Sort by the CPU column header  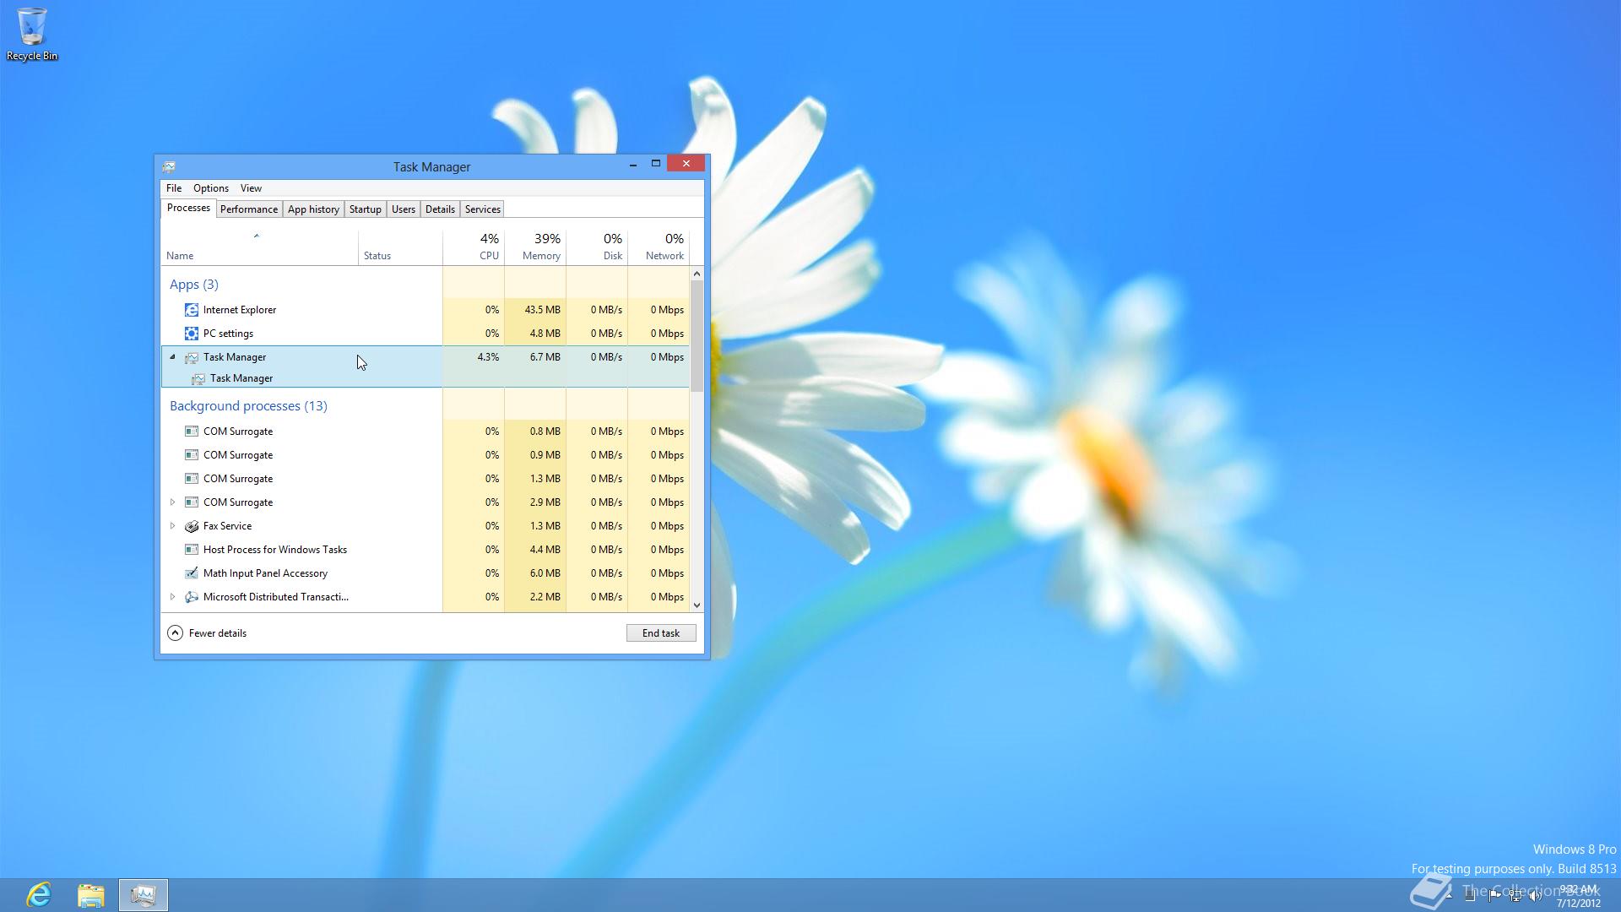474,247
